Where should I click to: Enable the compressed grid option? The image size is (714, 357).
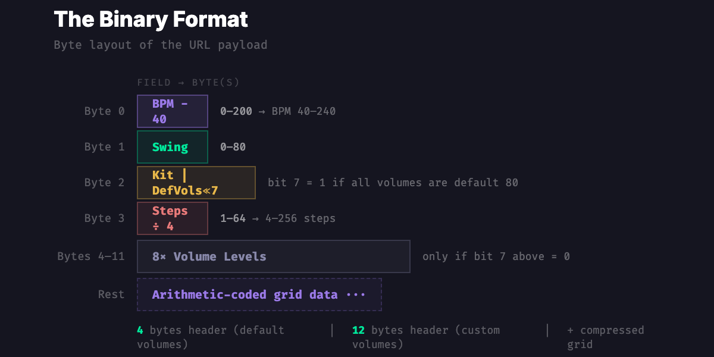605,337
